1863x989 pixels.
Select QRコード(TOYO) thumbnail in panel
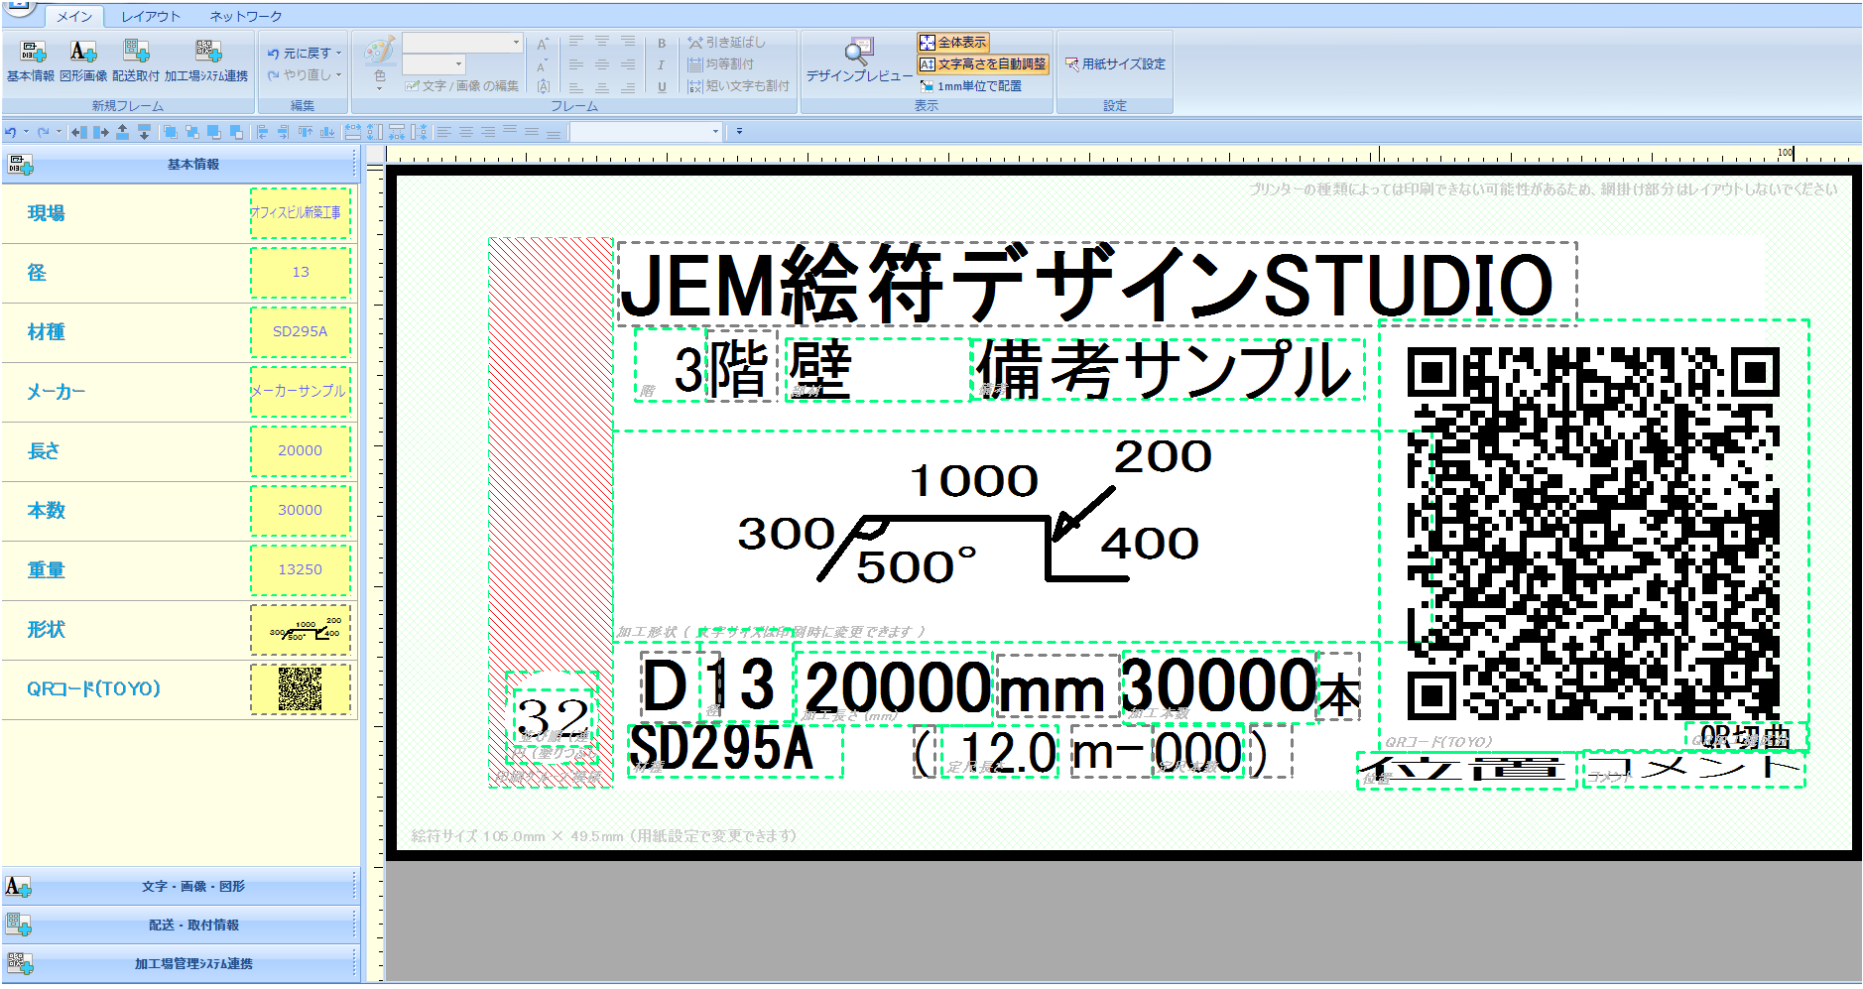[x=300, y=689]
